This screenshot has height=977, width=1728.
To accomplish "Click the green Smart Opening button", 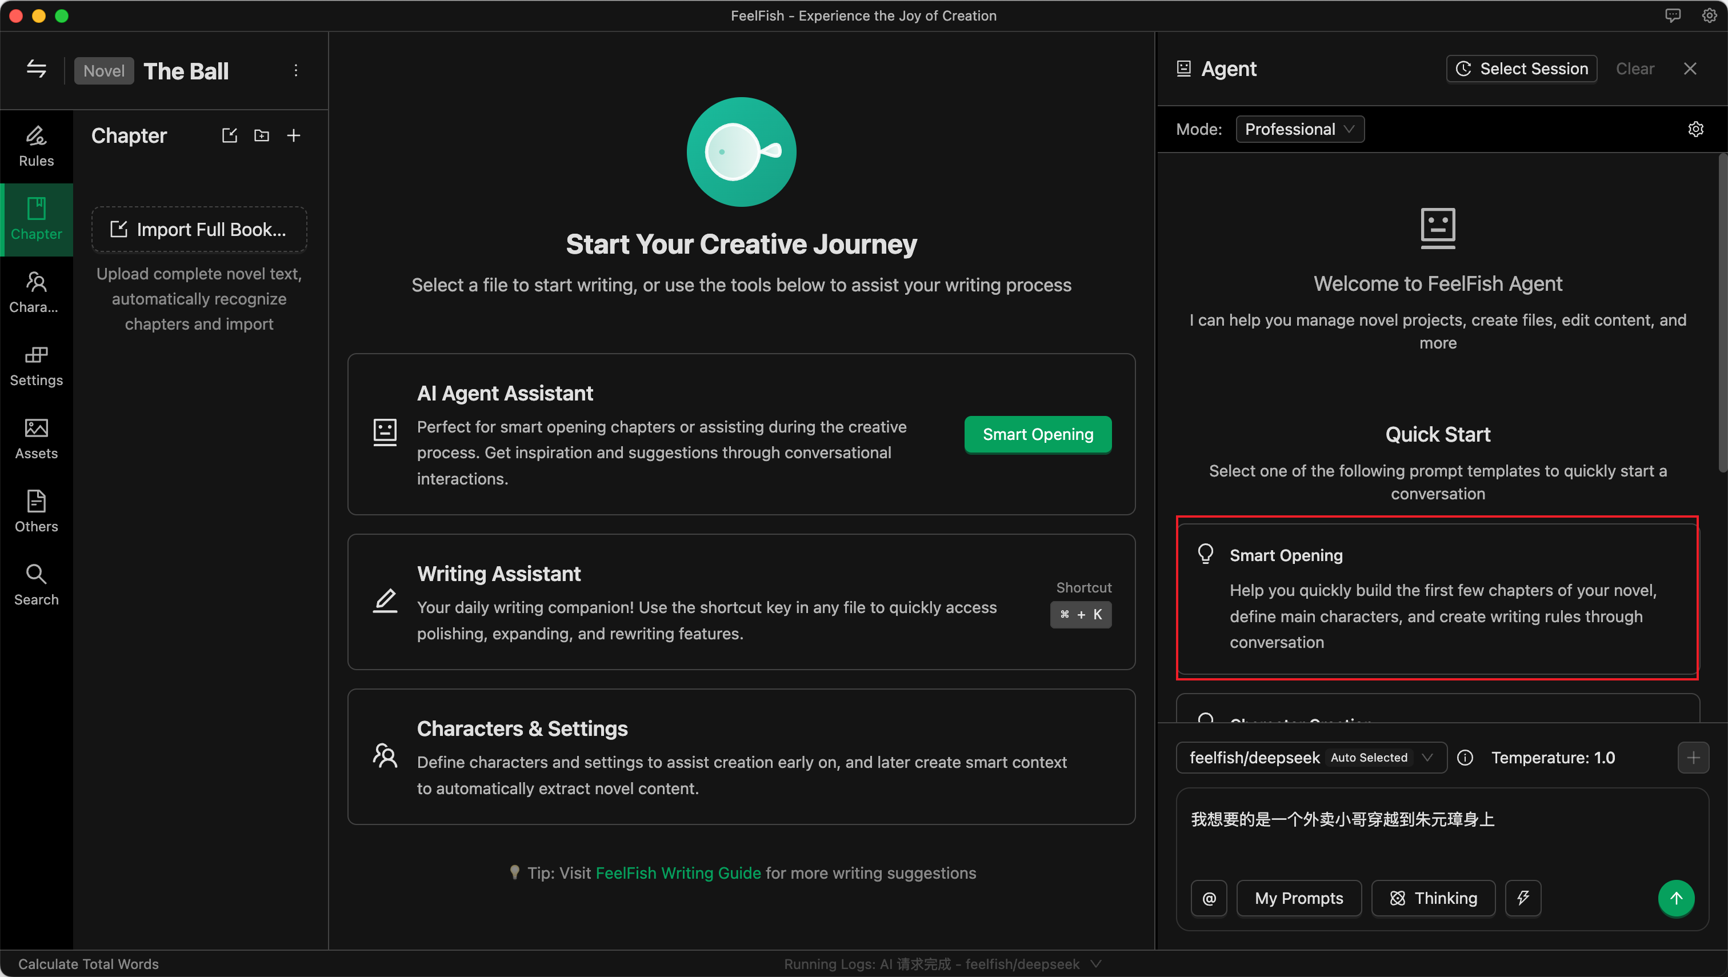I will pos(1038,434).
